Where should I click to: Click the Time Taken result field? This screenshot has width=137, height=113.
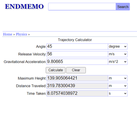point(77,94)
